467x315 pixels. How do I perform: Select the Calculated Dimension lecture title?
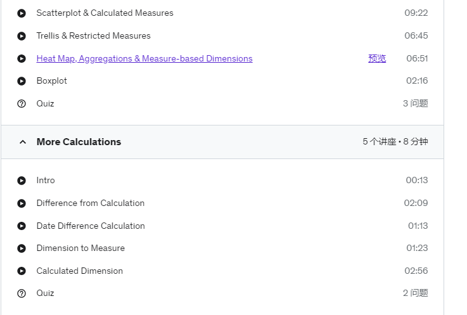click(x=79, y=271)
